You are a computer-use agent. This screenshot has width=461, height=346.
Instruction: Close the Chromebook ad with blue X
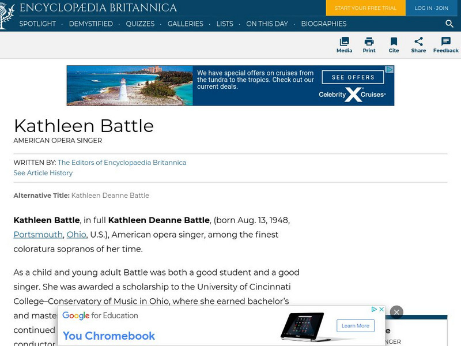point(381,310)
